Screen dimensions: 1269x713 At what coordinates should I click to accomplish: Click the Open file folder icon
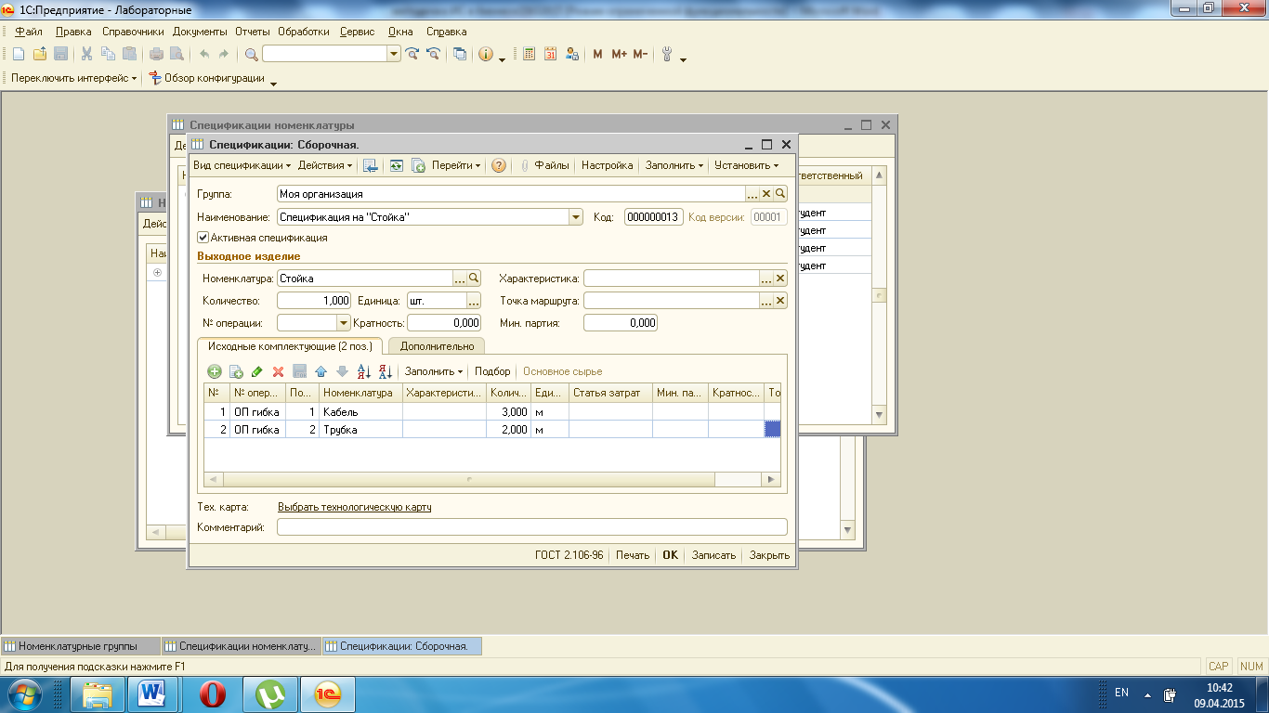click(40, 54)
